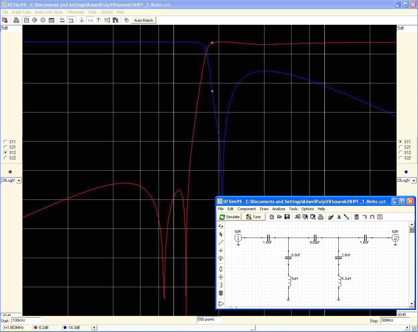Pick the resistor component tool
Viewport: 418px width, 332px height.
coord(221,269)
